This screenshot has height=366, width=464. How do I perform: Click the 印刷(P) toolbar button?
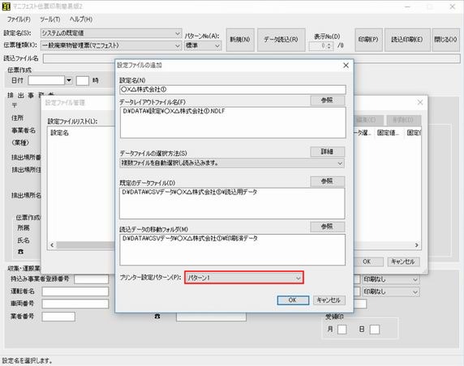tap(368, 40)
